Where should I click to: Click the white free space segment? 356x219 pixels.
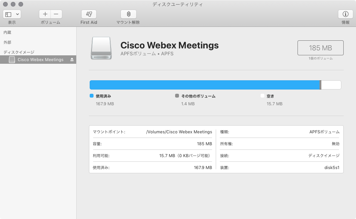tap(331, 85)
